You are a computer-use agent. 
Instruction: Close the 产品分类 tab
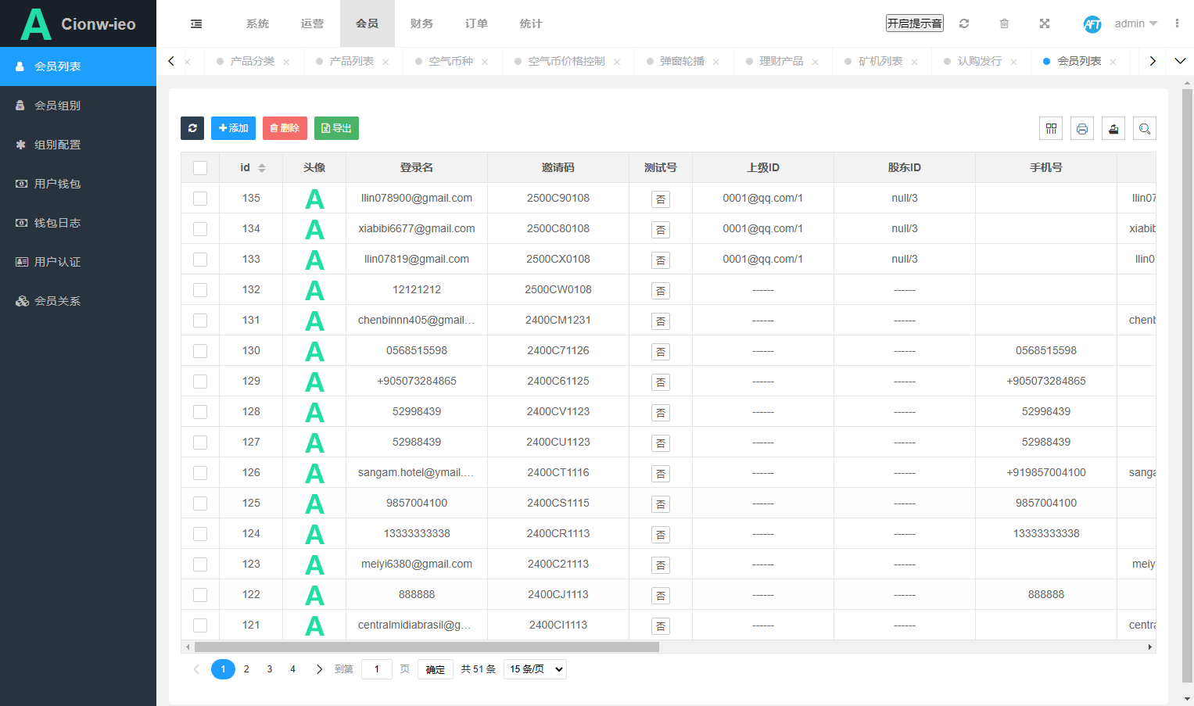[x=286, y=62]
